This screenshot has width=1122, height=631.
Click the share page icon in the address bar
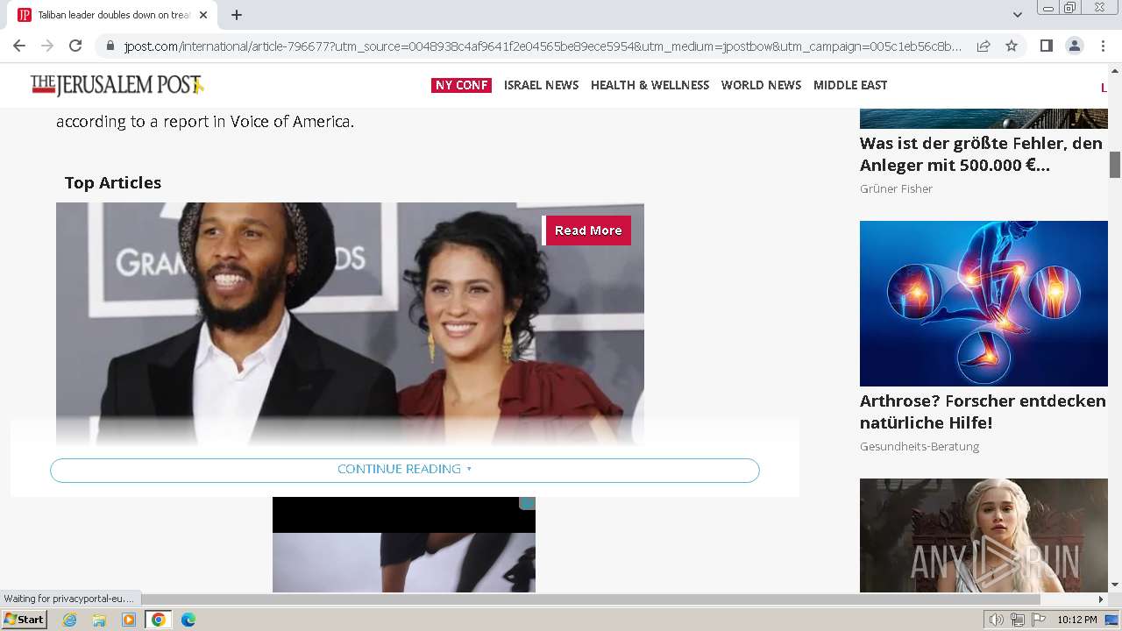tap(984, 46)
